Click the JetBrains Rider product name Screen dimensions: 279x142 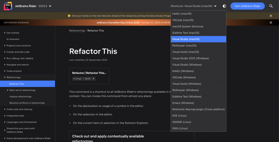pos(26,6)
